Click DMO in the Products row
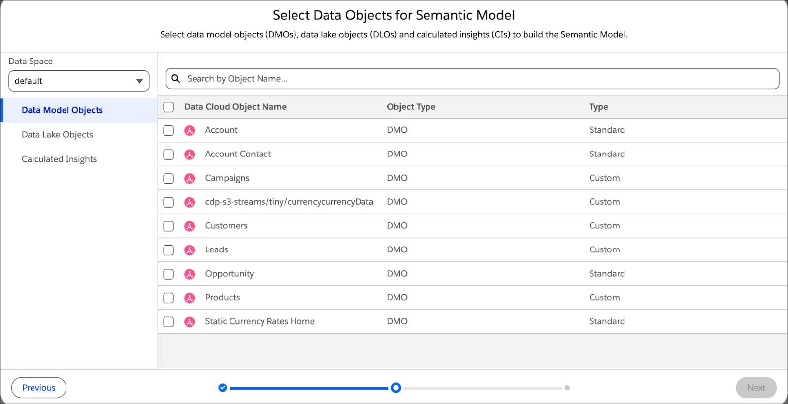Image resolution: width=788 pixels, height=404 pixels. pos(397,297)
